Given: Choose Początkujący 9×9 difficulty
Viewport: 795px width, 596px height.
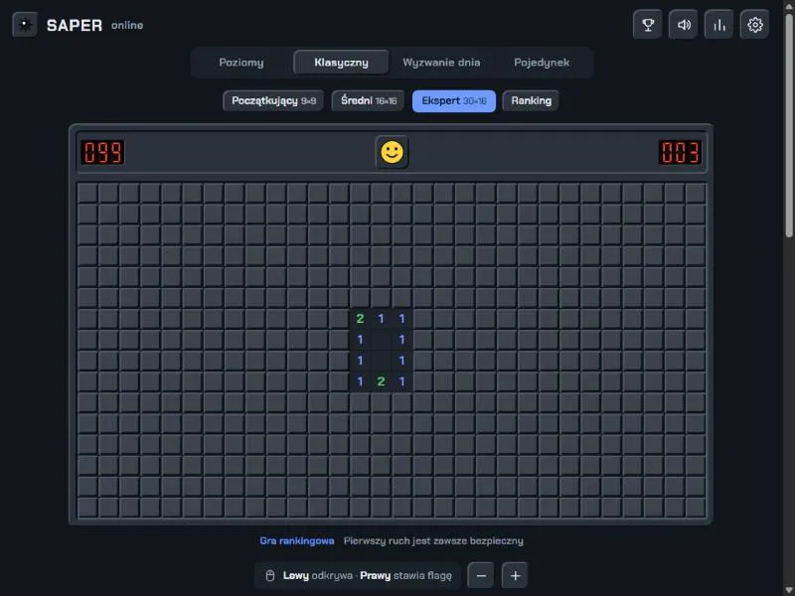Looking at the screenshot, I should coord(273,101).
